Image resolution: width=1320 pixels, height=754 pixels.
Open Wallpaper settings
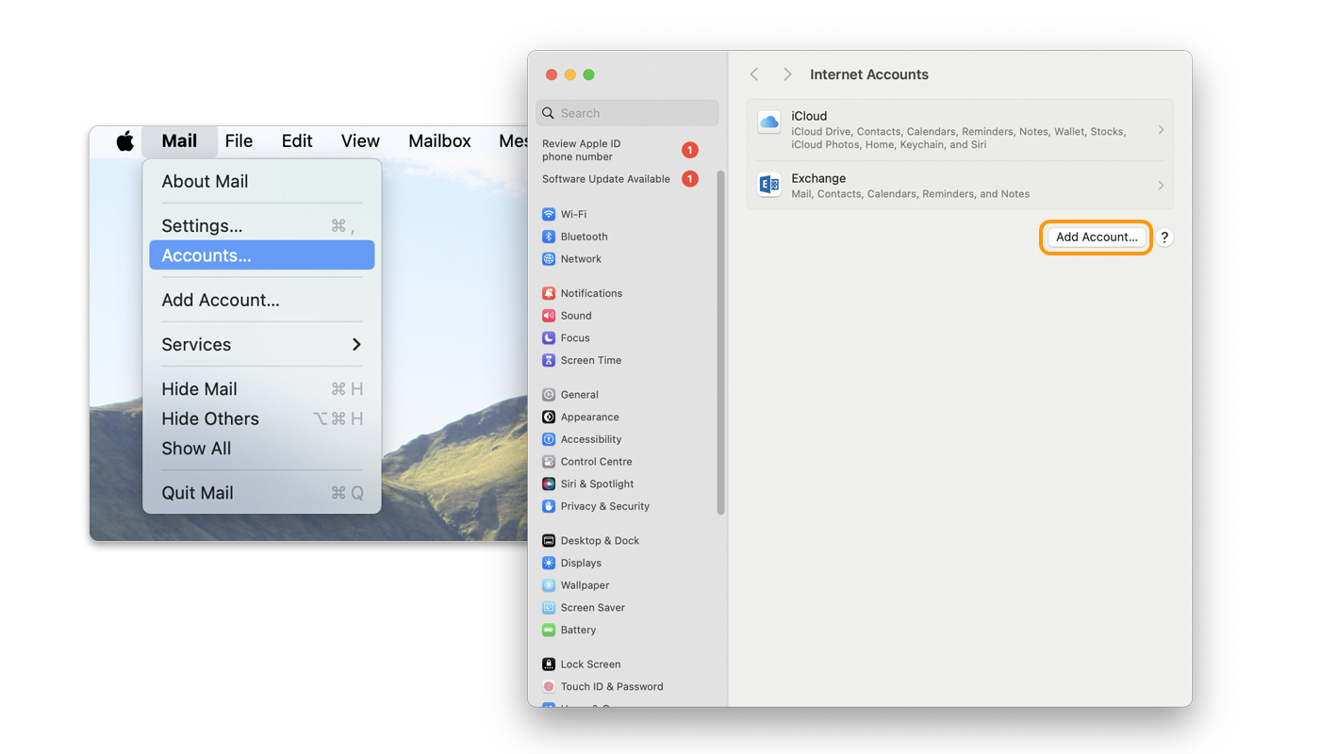585,584
